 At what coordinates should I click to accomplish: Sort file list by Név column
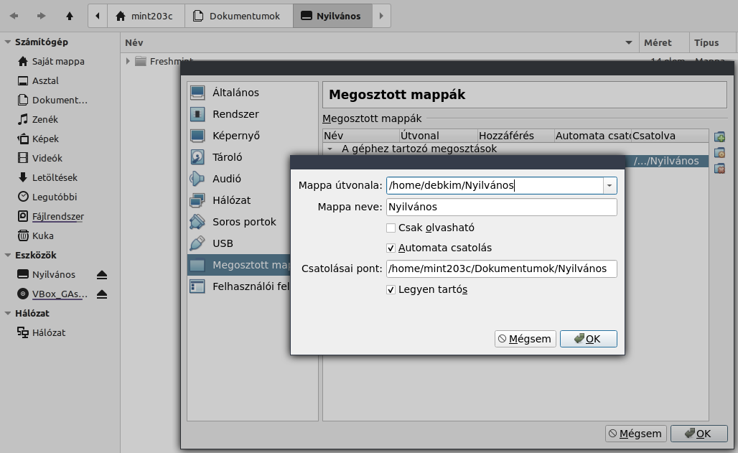pyautogui.click(x=379, y=42)
